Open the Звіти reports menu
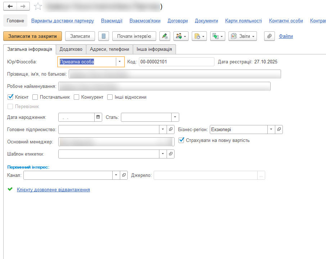The width and height of the screenshot is (326, 259). (x=243, y=36)
